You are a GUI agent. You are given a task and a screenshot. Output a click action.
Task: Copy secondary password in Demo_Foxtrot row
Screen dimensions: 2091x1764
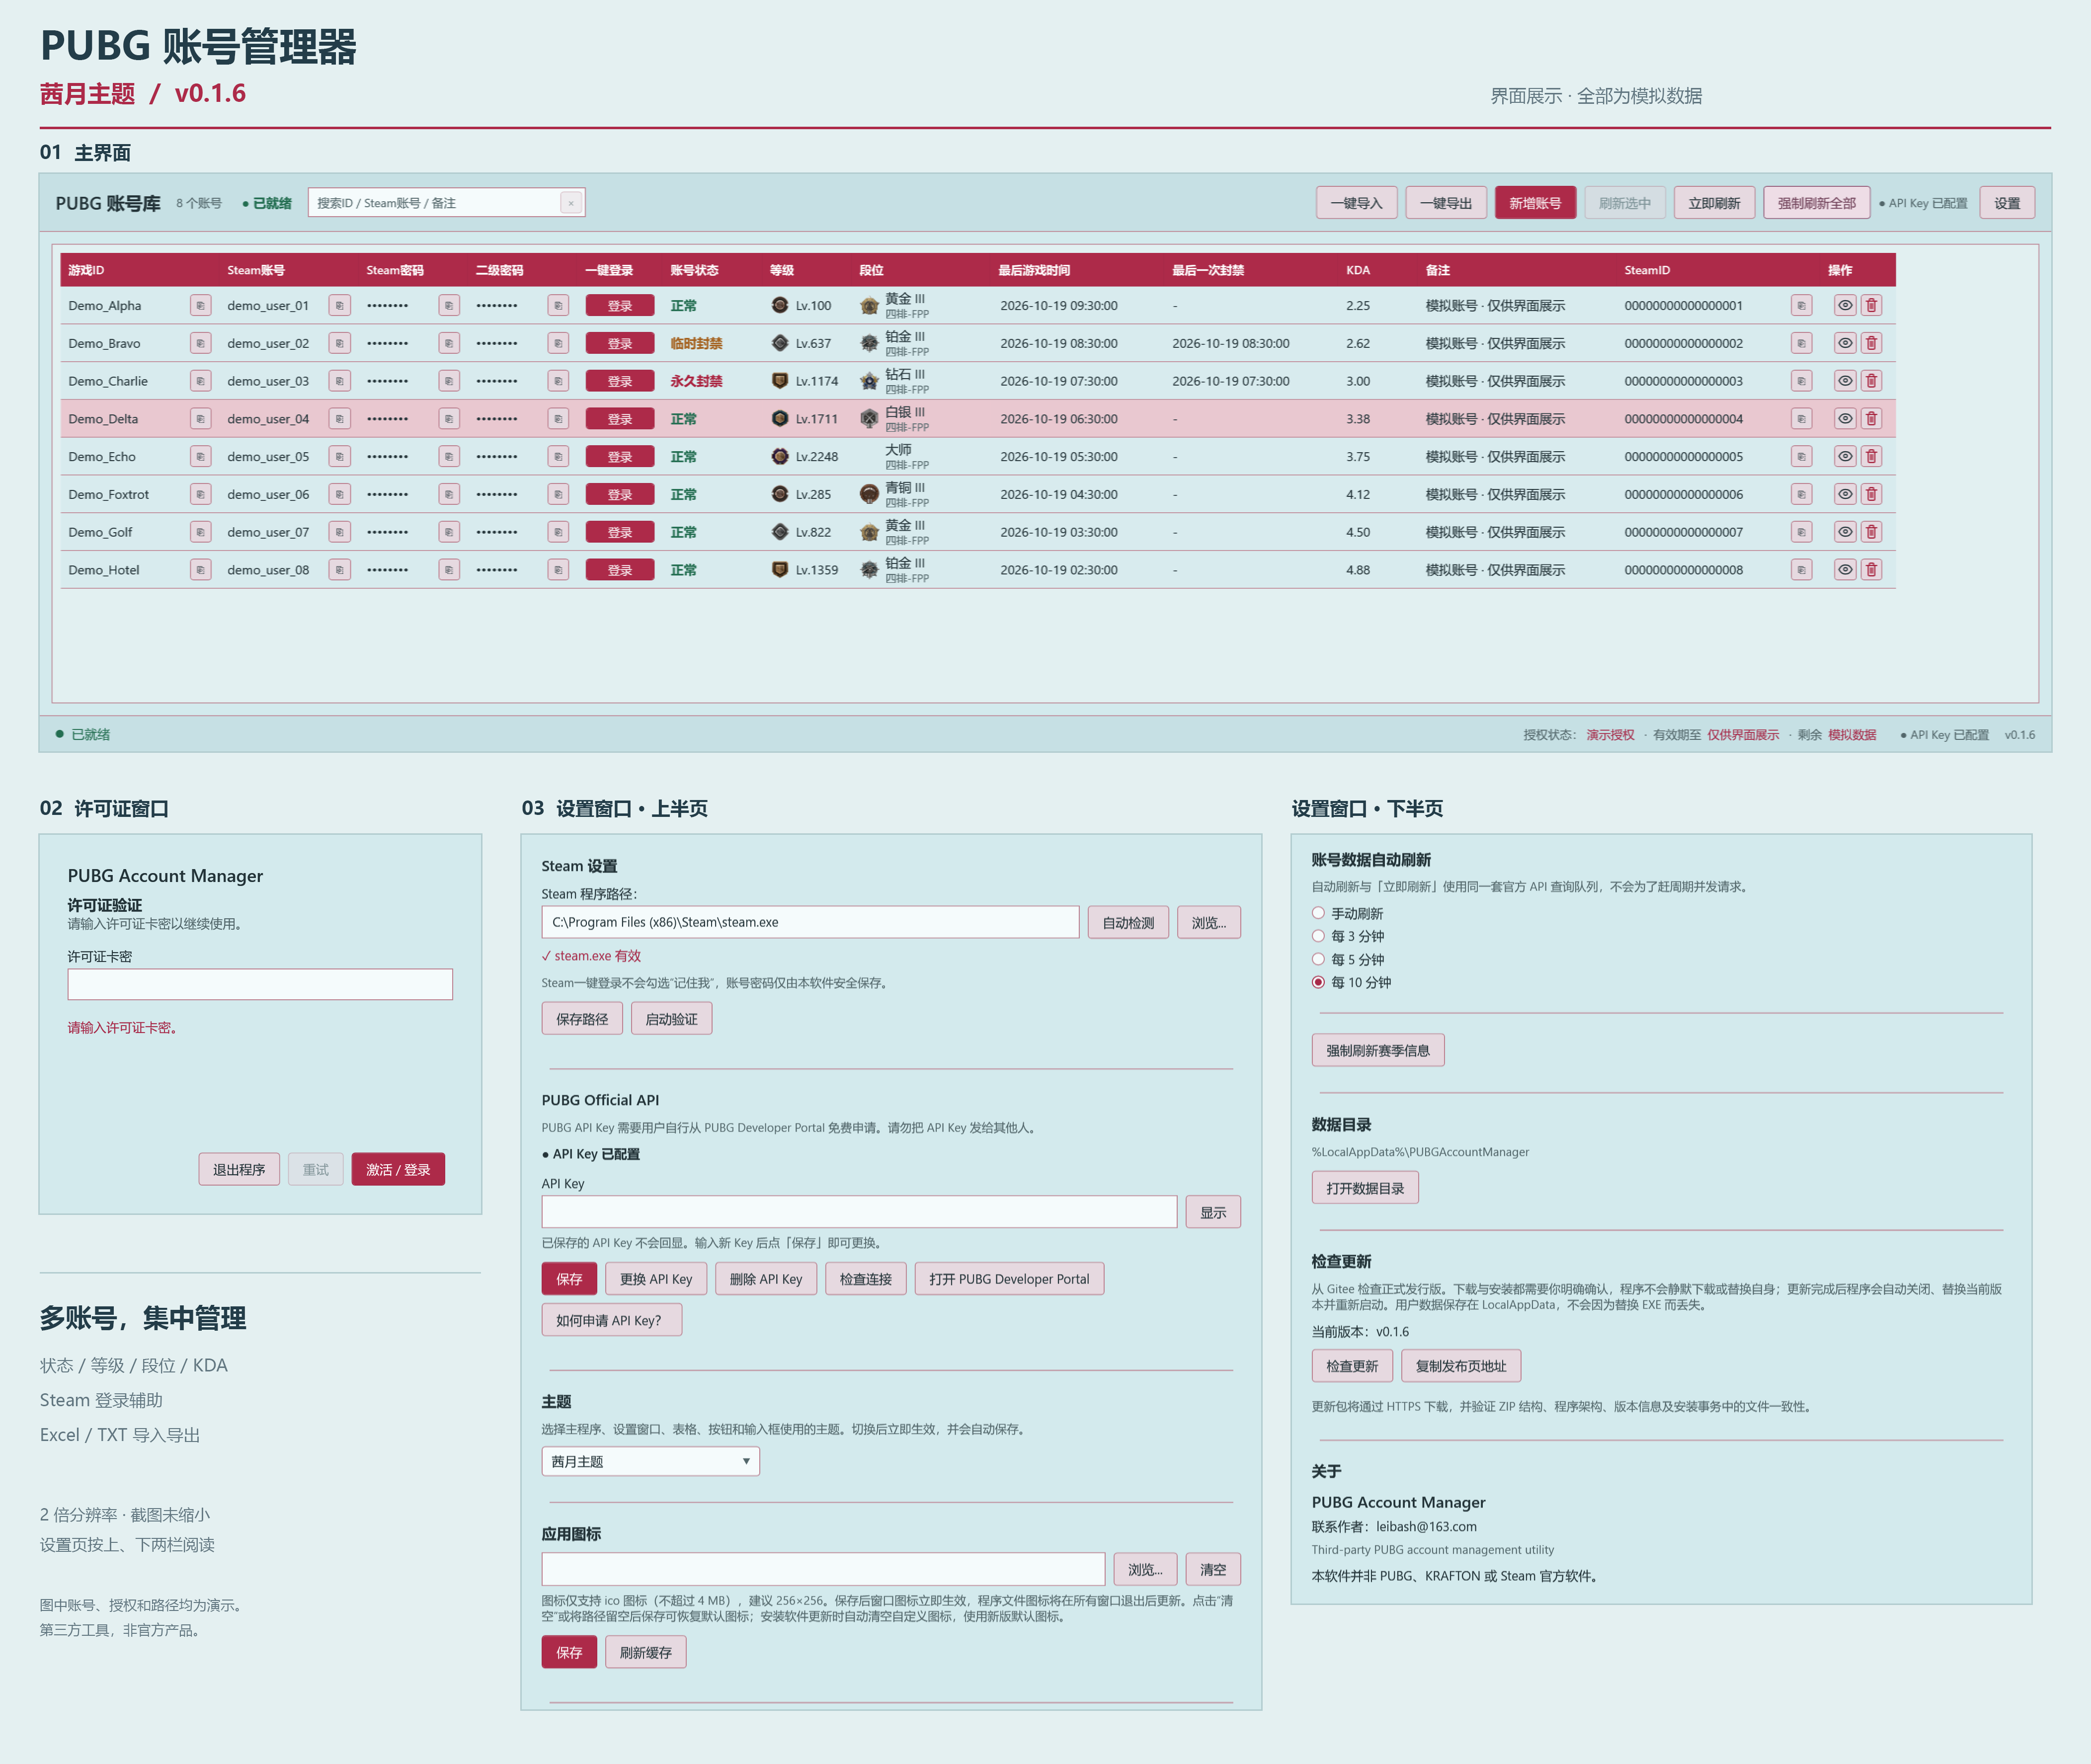[x=558, y=494]
